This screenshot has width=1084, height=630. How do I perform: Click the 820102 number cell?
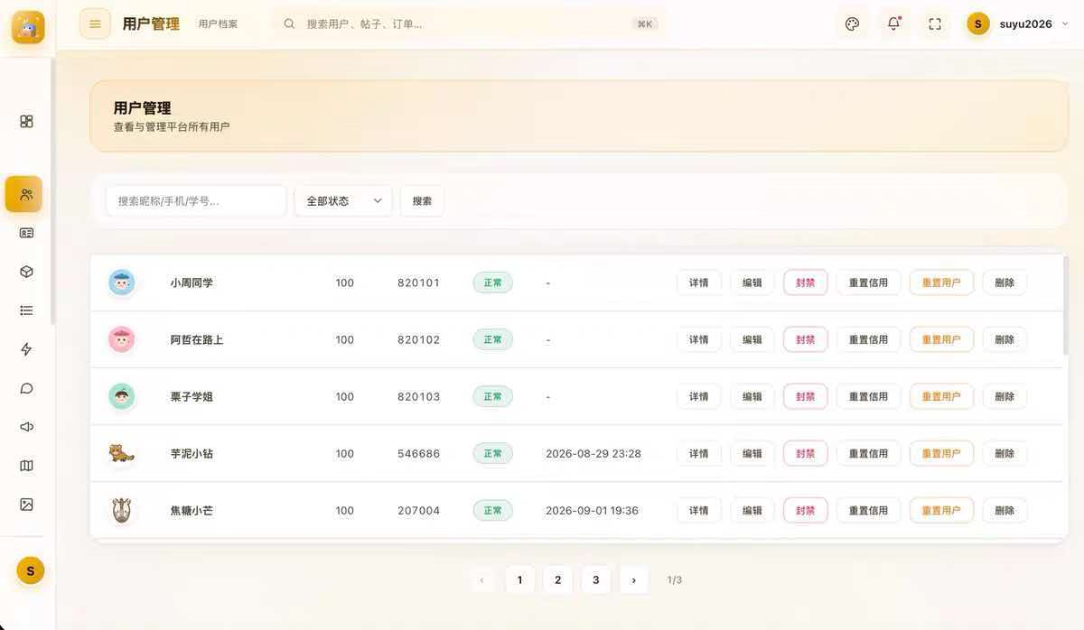(x=418, y=339)
